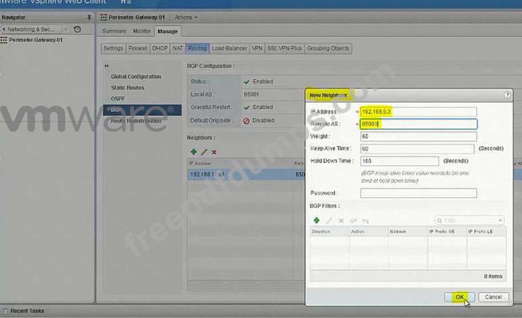Sort BGP filters by Network column

(408, 232)
